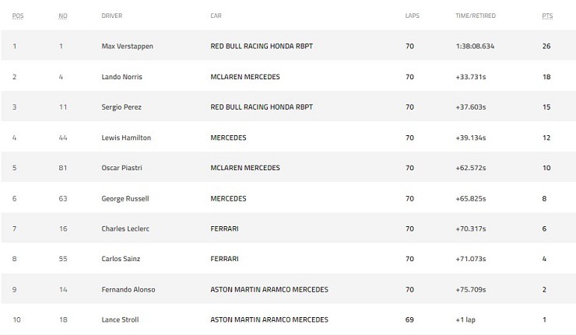
Task: Click on Lance Stroll's name
Action: 121,319
